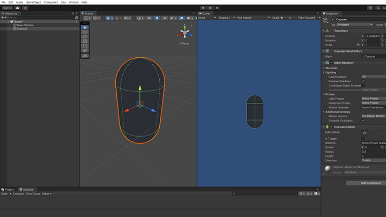
Task: Click the console Collapse button
Action: pos(18,194)
